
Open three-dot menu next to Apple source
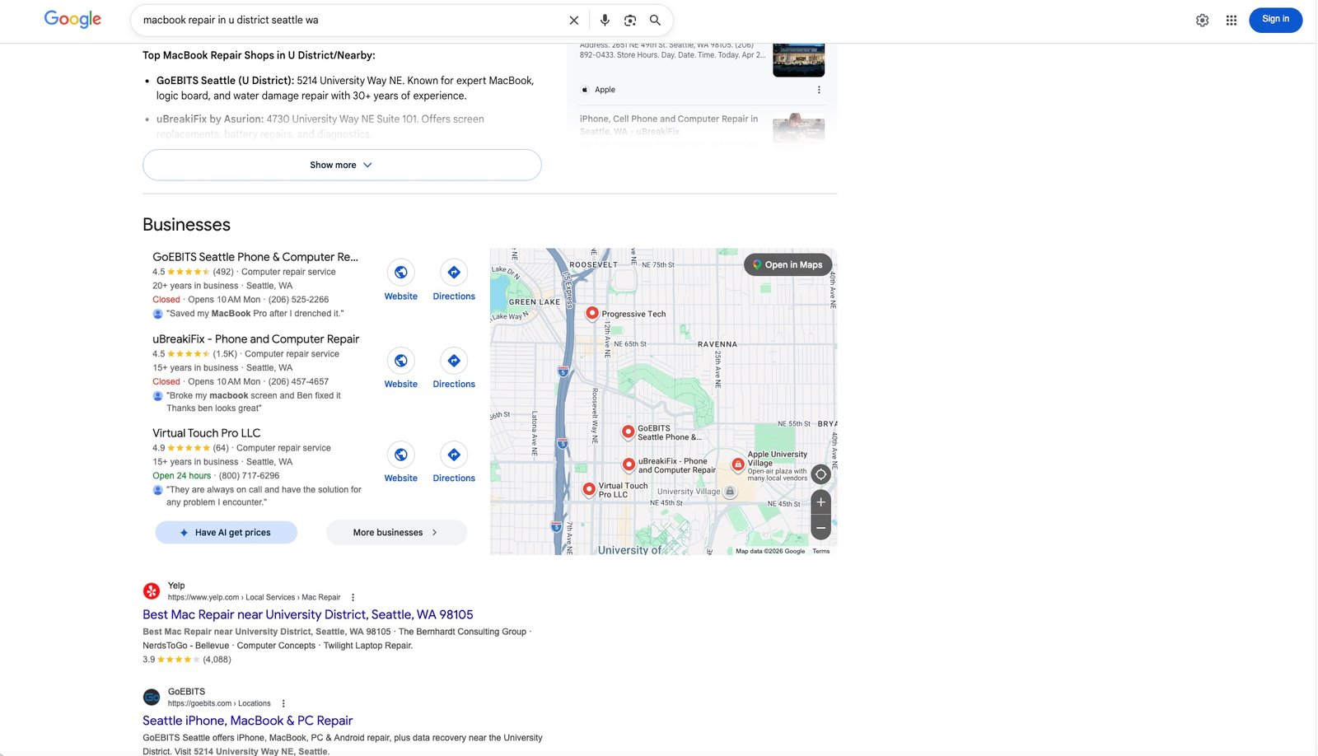pyautogui.click(x=819, y=90)
